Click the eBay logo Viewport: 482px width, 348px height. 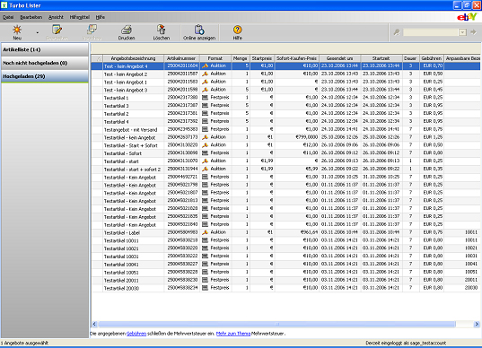tap(467, 17)
